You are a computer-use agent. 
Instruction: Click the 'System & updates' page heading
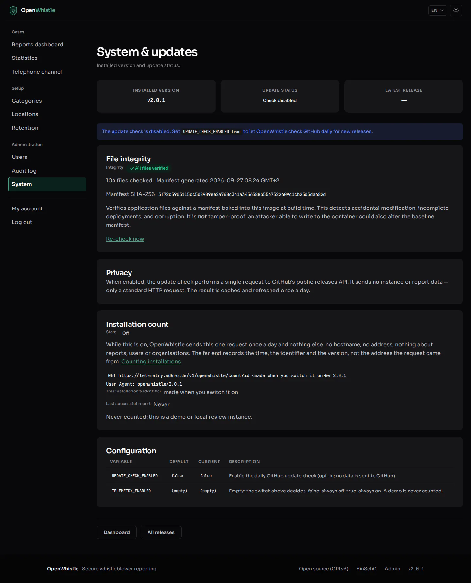pos(147,52)
